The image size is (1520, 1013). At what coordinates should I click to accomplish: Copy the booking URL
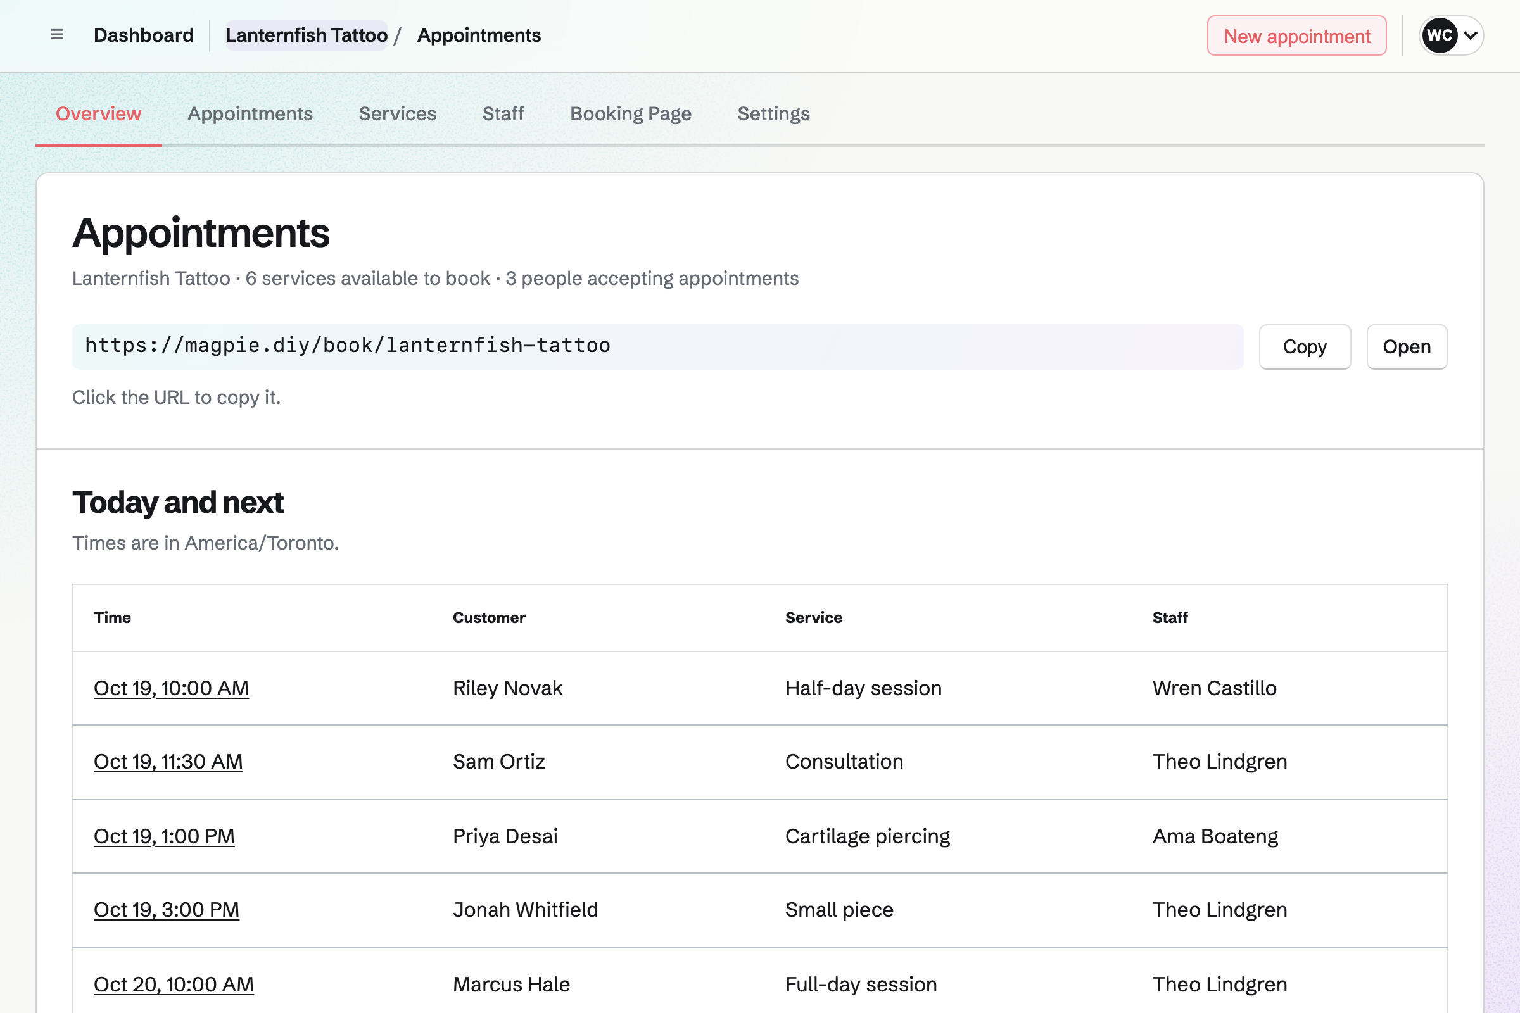coord(1304,347)
